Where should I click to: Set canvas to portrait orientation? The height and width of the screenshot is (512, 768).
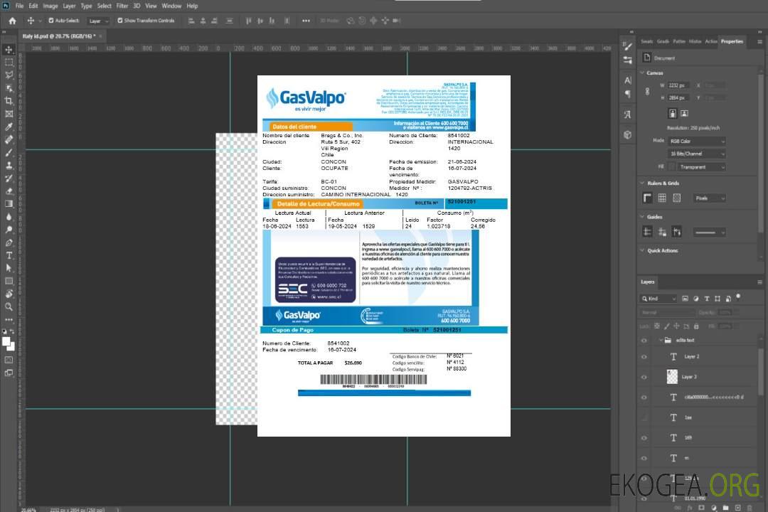pos(673,113)
